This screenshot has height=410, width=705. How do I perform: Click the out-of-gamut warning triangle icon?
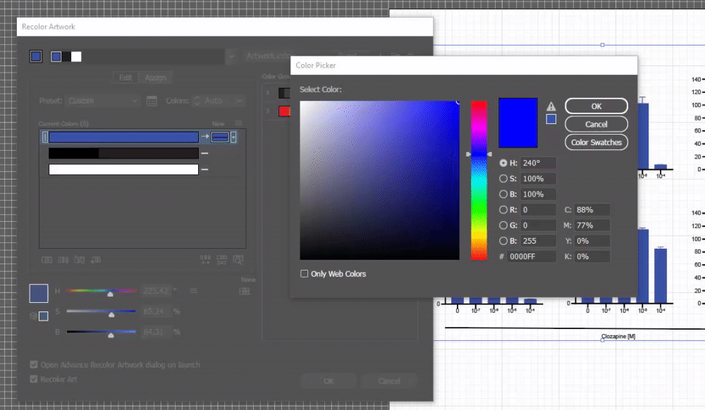click(x=551, y=106)
